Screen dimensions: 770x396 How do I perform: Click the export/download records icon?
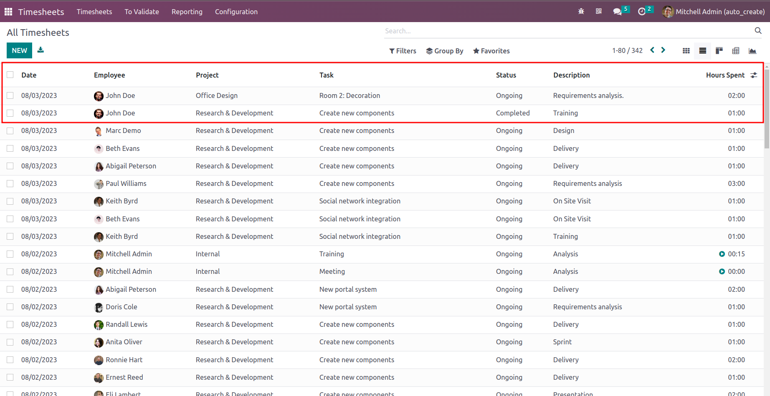click(x=41, y=50)
